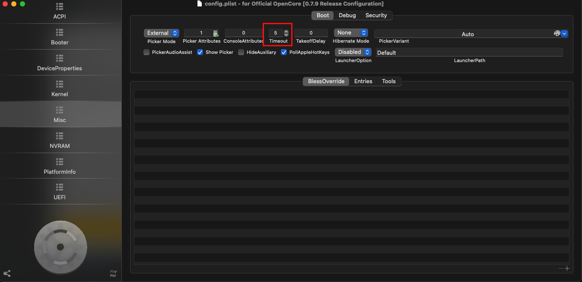Screen dimensions: 582x282
Task: Open the LauncherOption Disabled dropdown
Action: pyautogui.click(x=353, y=52)
